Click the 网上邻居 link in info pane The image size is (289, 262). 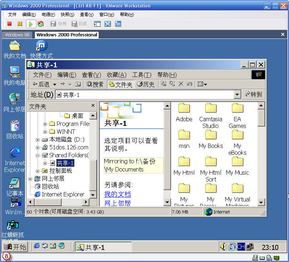(x=117, y=203)
